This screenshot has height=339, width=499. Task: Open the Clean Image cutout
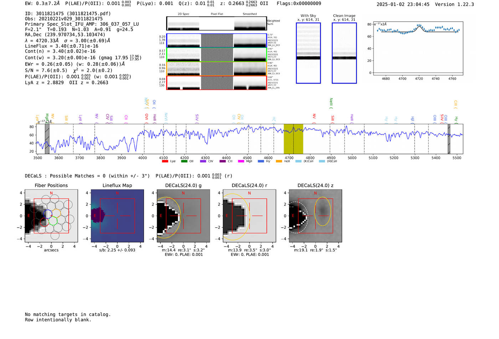[344, 53]
